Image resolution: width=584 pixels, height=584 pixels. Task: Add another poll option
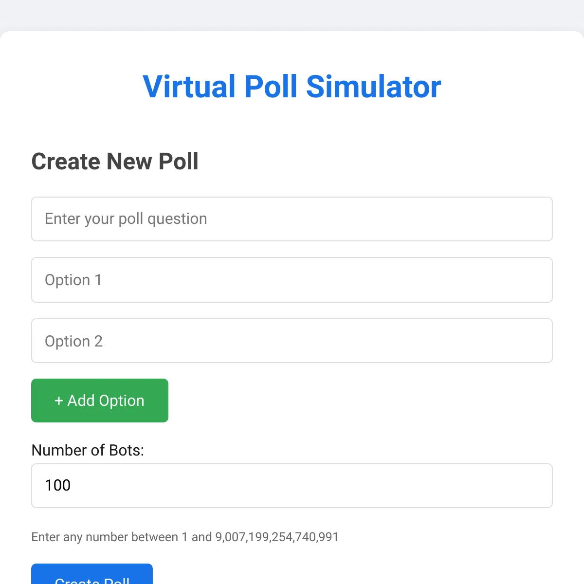[x=100, y=401]
